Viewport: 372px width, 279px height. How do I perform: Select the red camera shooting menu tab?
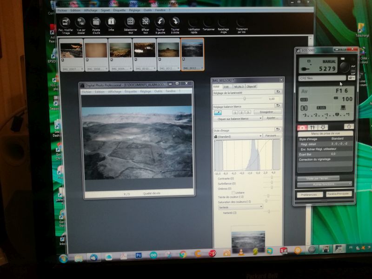pyautogui.click(x=303, y=126)
